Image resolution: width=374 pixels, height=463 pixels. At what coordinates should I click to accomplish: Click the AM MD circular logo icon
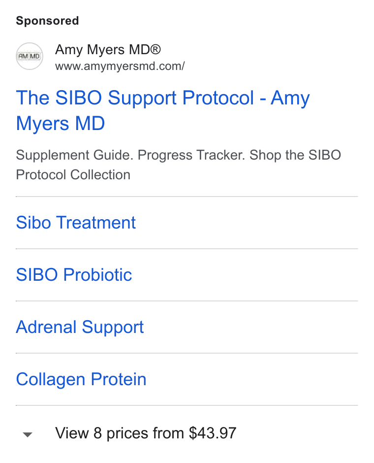click(x=29, y=56)
